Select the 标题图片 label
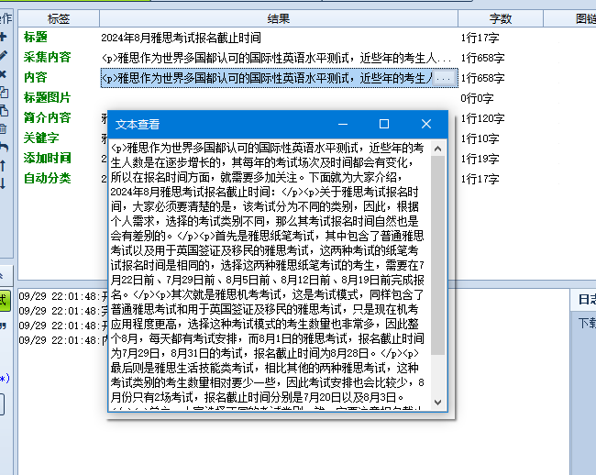This screenshot has width=596, height=475. [x=47, y=98]
